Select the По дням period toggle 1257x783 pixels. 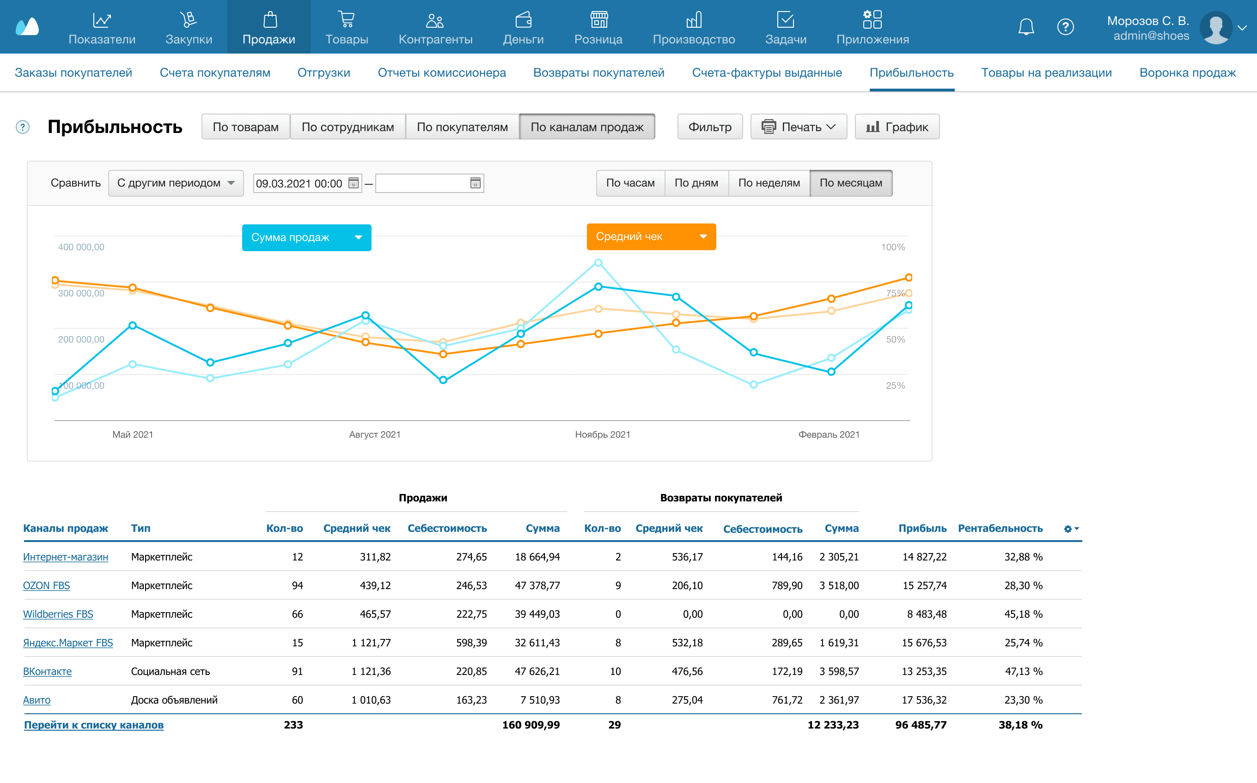click(x=696, y=183)
